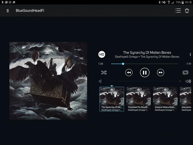Image resolution: width=193 pixels, height=145 pixels.
Task: Toggle repeat mode
Action: coord(185,72)
